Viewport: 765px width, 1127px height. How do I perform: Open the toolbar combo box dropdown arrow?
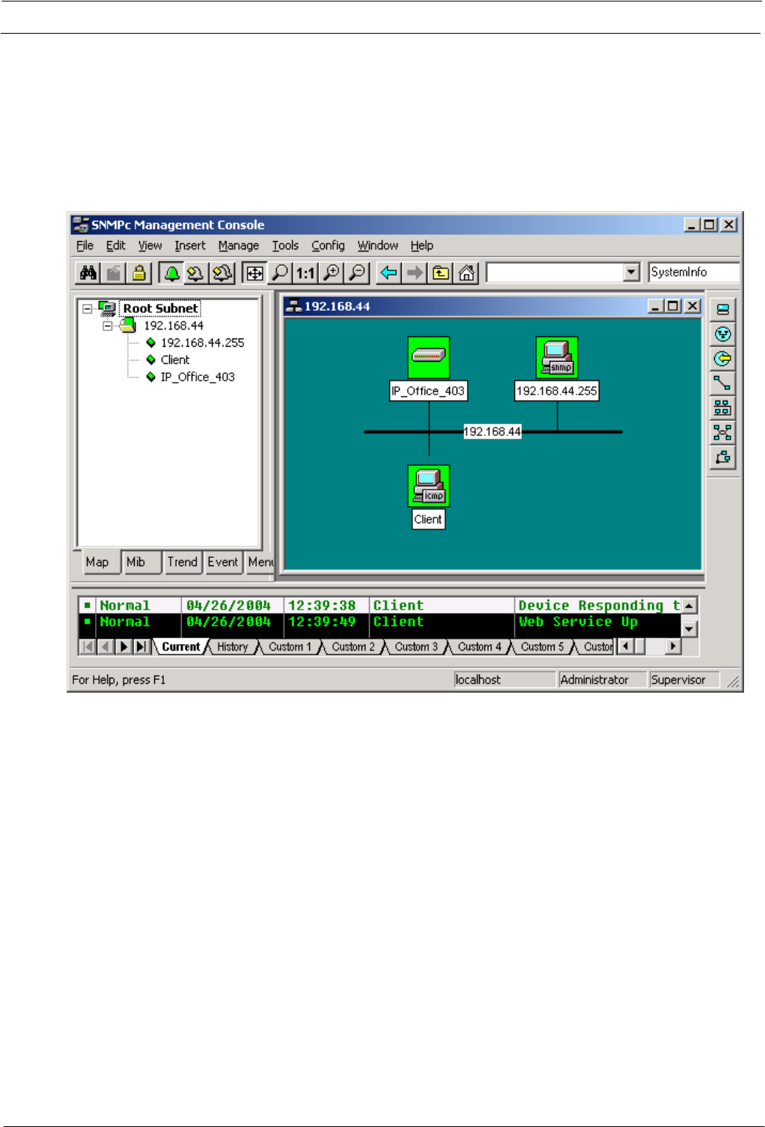click(632, 273)
